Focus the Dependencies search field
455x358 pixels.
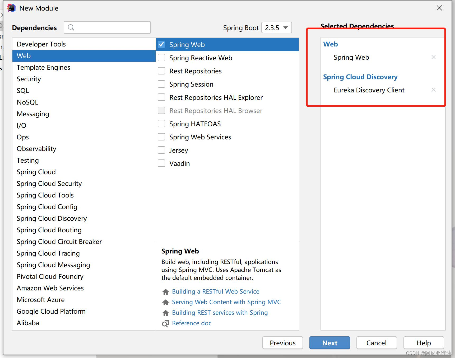point(107,27)
